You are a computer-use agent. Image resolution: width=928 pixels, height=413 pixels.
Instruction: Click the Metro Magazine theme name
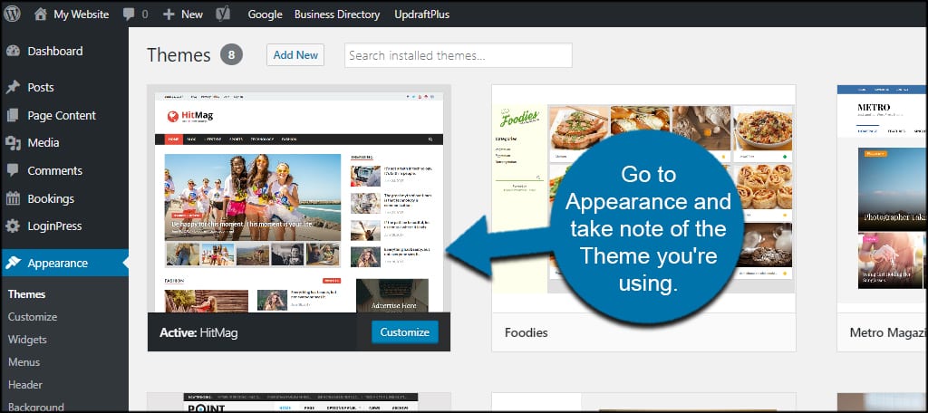pos(888,332)
